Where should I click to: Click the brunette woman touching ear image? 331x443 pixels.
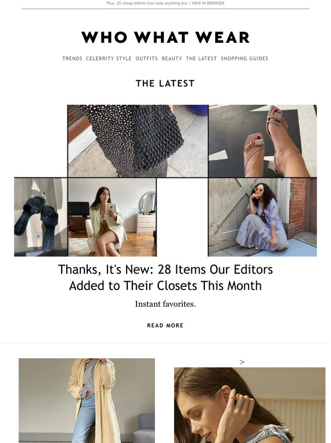coord(249,405)
